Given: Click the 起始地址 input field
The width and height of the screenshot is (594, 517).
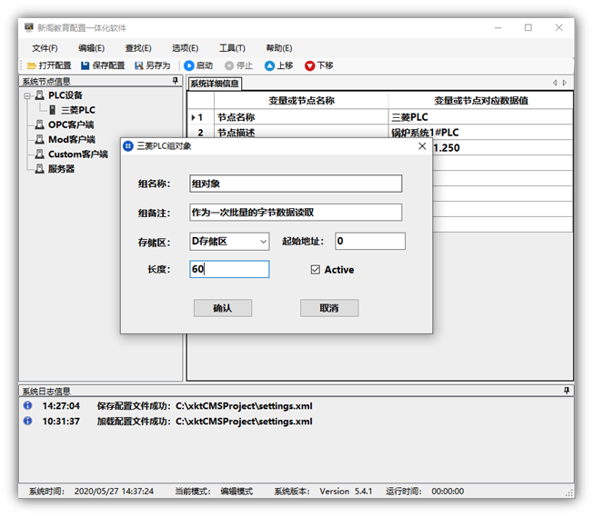Looking at the screenshot, I should (370, 241).
